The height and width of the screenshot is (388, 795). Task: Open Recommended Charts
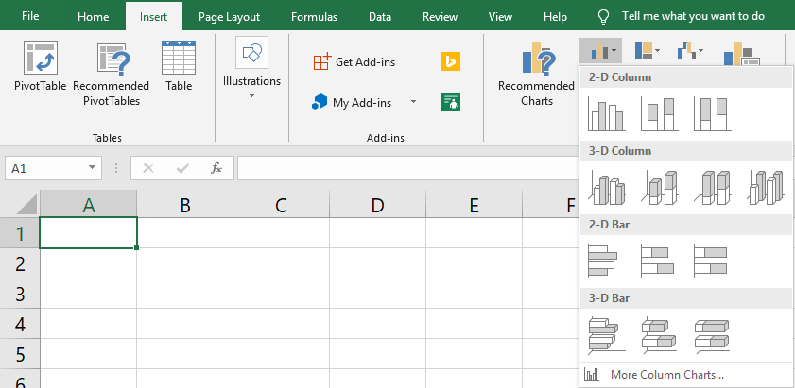pyautogui.click(x=537, y=76)
